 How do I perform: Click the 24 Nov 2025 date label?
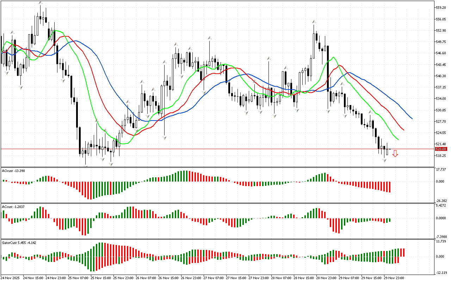11,278
